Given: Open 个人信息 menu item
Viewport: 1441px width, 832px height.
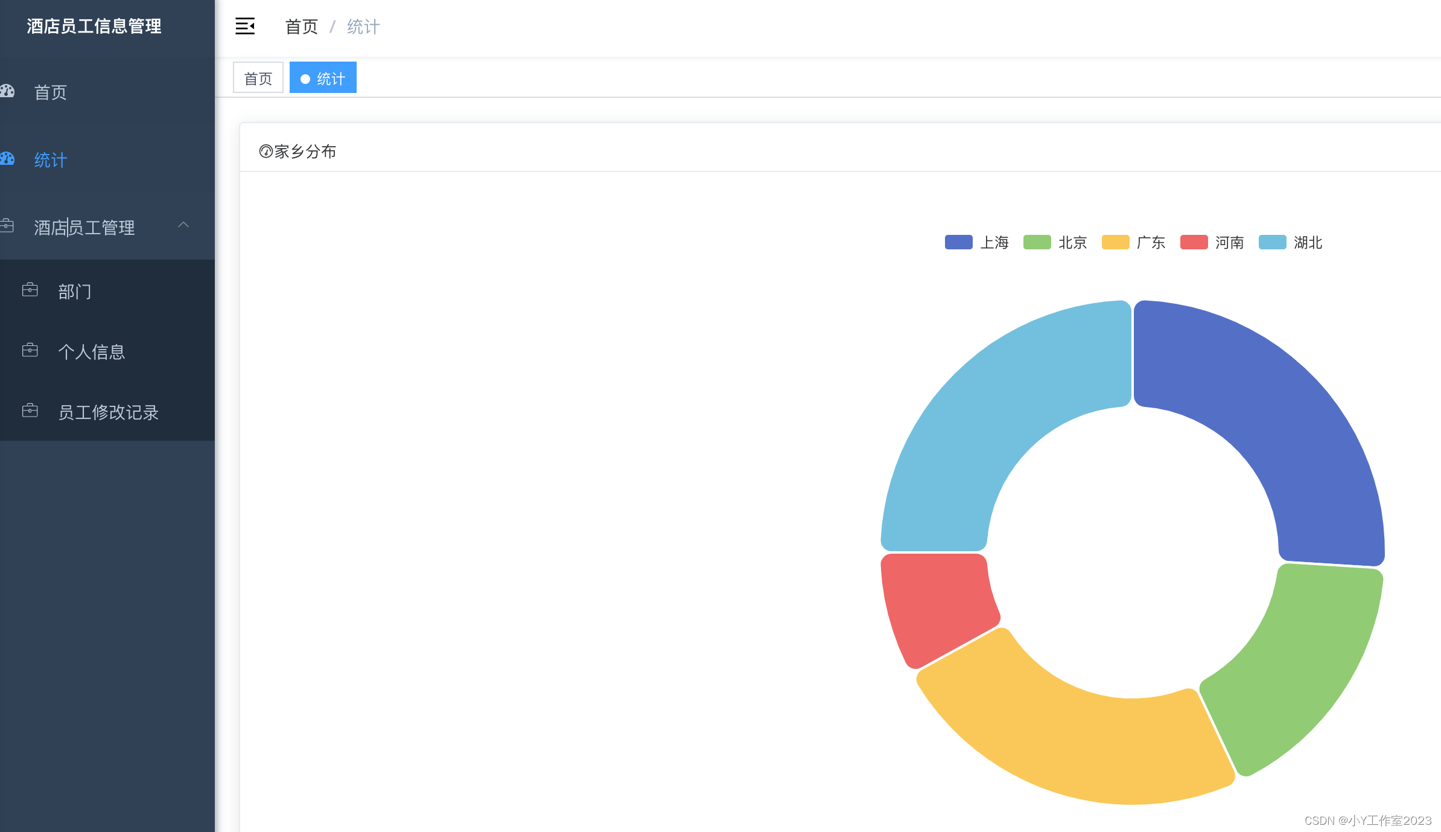Looking at the screenshot, I should pos(91,351).
